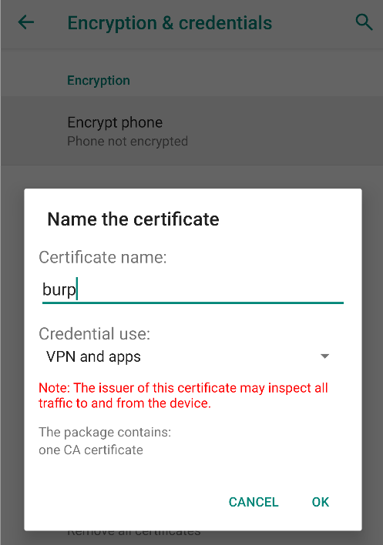Click the Encryption section header
This screenshot has height=545, width=383.
click(x=99, y=81)
